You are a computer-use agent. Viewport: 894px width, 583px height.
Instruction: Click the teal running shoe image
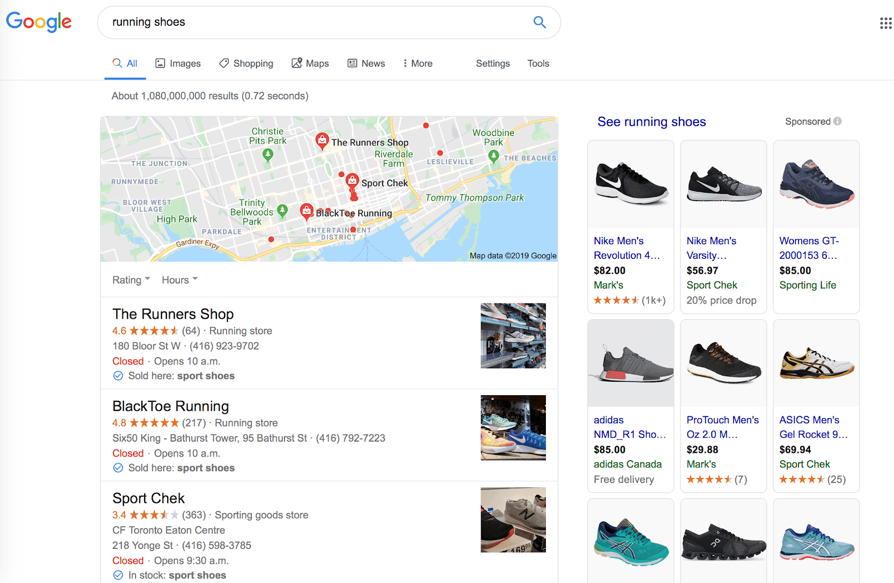[x=631, y=542]
